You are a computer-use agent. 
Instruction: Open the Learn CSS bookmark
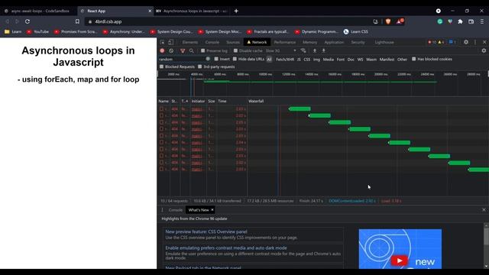point(355,31)
